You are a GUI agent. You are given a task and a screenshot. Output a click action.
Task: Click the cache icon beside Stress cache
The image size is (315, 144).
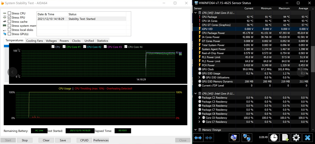5,22
